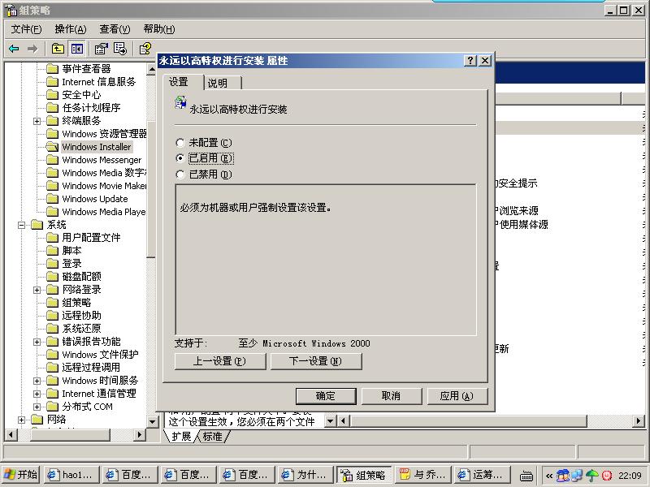
Task: Expand the 错误报告功能 tree node
Action: tap(37, 342)
